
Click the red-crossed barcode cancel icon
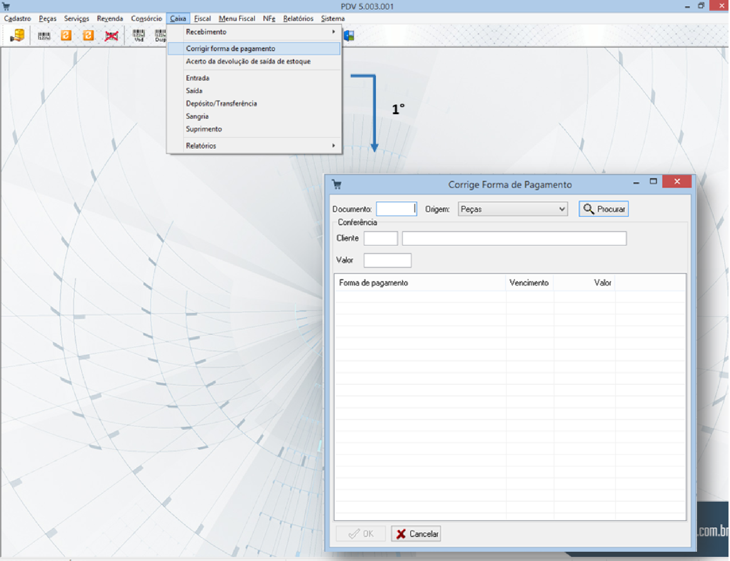pyautogui.click(x=111, y=36)
